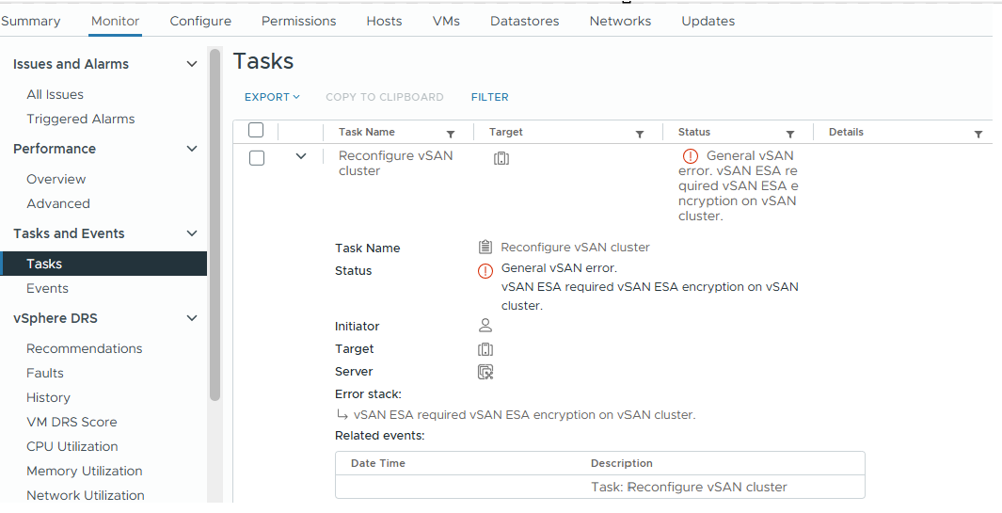Open the Export dropdown
Viewport: 1002px width, 513px height.
272,97
